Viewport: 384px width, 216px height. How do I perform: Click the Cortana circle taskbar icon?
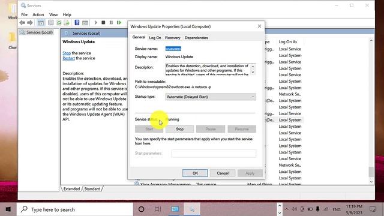tap(142, 209)
